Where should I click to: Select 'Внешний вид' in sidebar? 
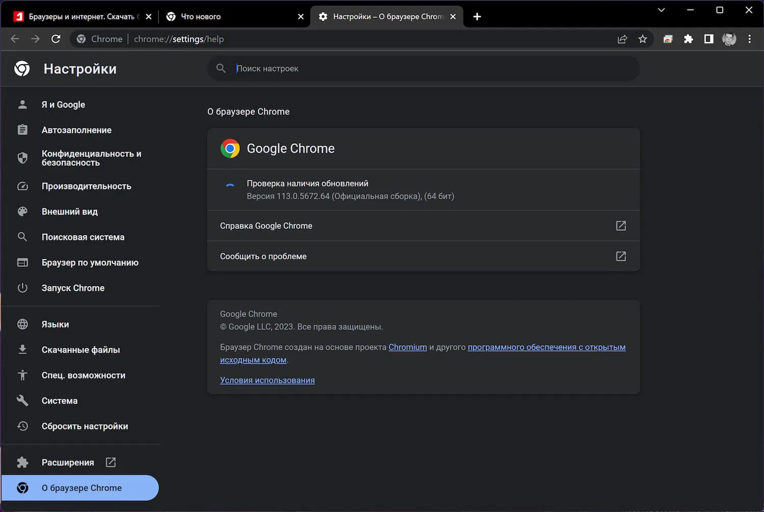click(x=69, y=212)
